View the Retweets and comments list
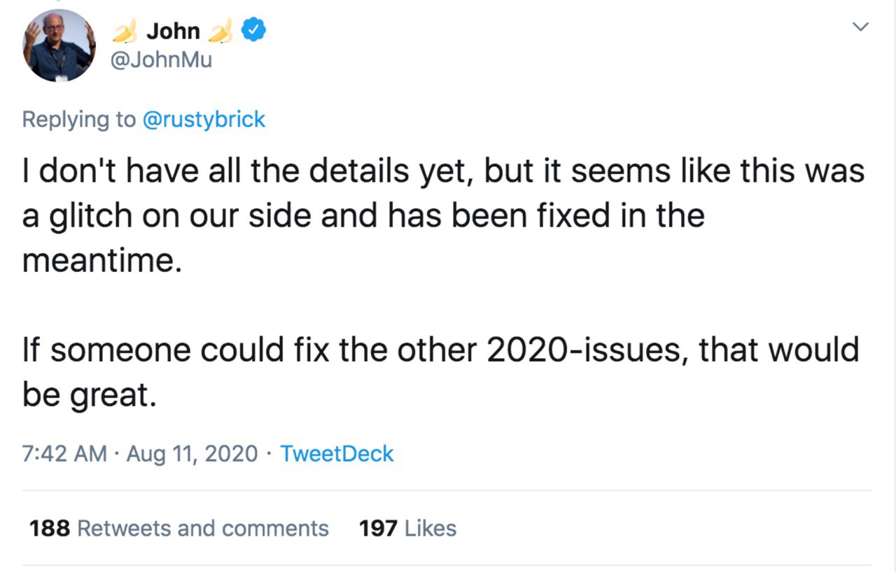 [202, 528]
